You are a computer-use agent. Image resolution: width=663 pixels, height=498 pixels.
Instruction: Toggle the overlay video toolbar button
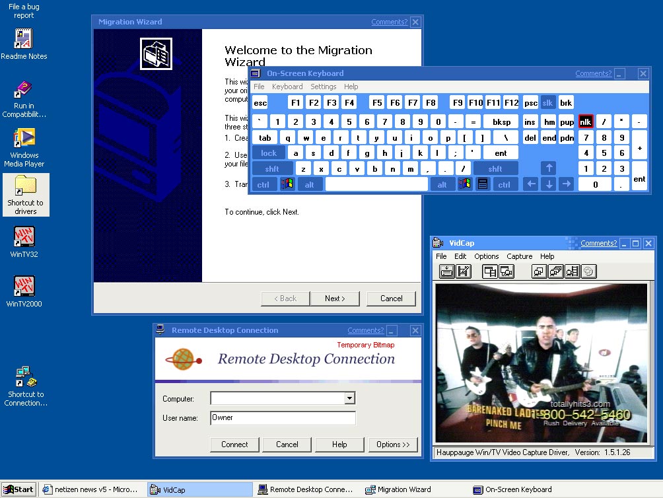click(x=506, y=271)
